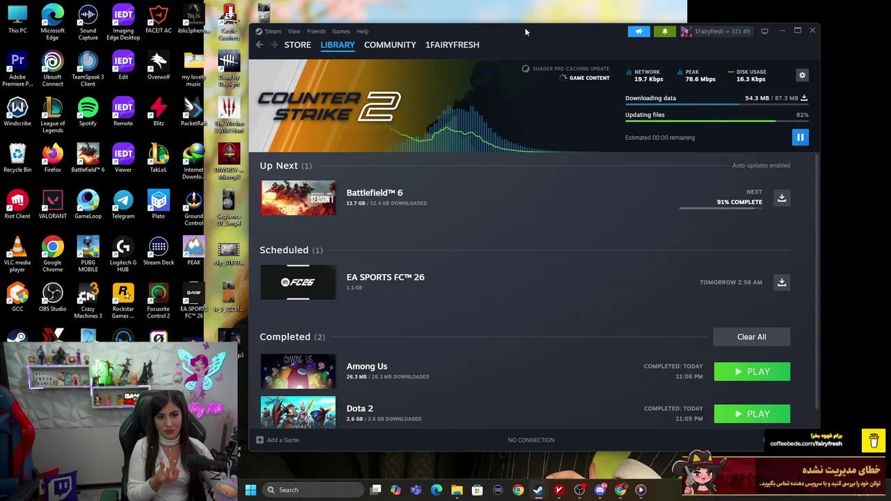Open the 1Fairyfresh account dropdown
Screen dimensions: 891x501
pyautogui.click(x=716, y=31)
